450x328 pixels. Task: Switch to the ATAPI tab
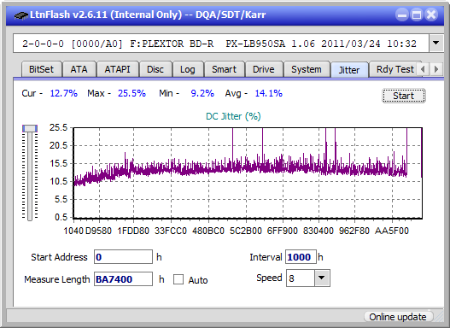[x=117, y=69]
